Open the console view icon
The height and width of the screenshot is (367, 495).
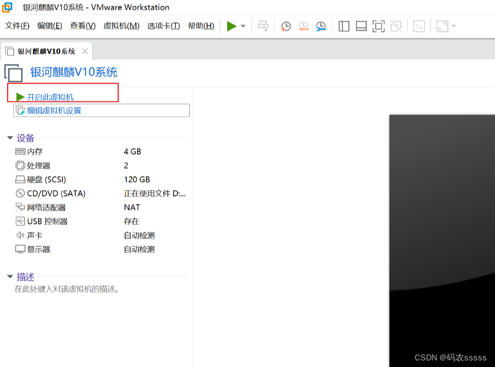419,26
